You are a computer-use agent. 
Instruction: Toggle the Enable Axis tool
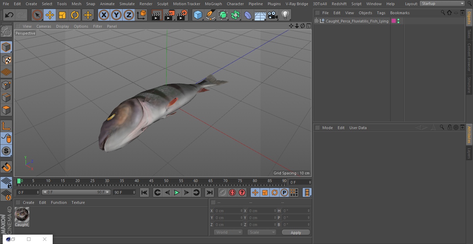(x=6, y=126)
